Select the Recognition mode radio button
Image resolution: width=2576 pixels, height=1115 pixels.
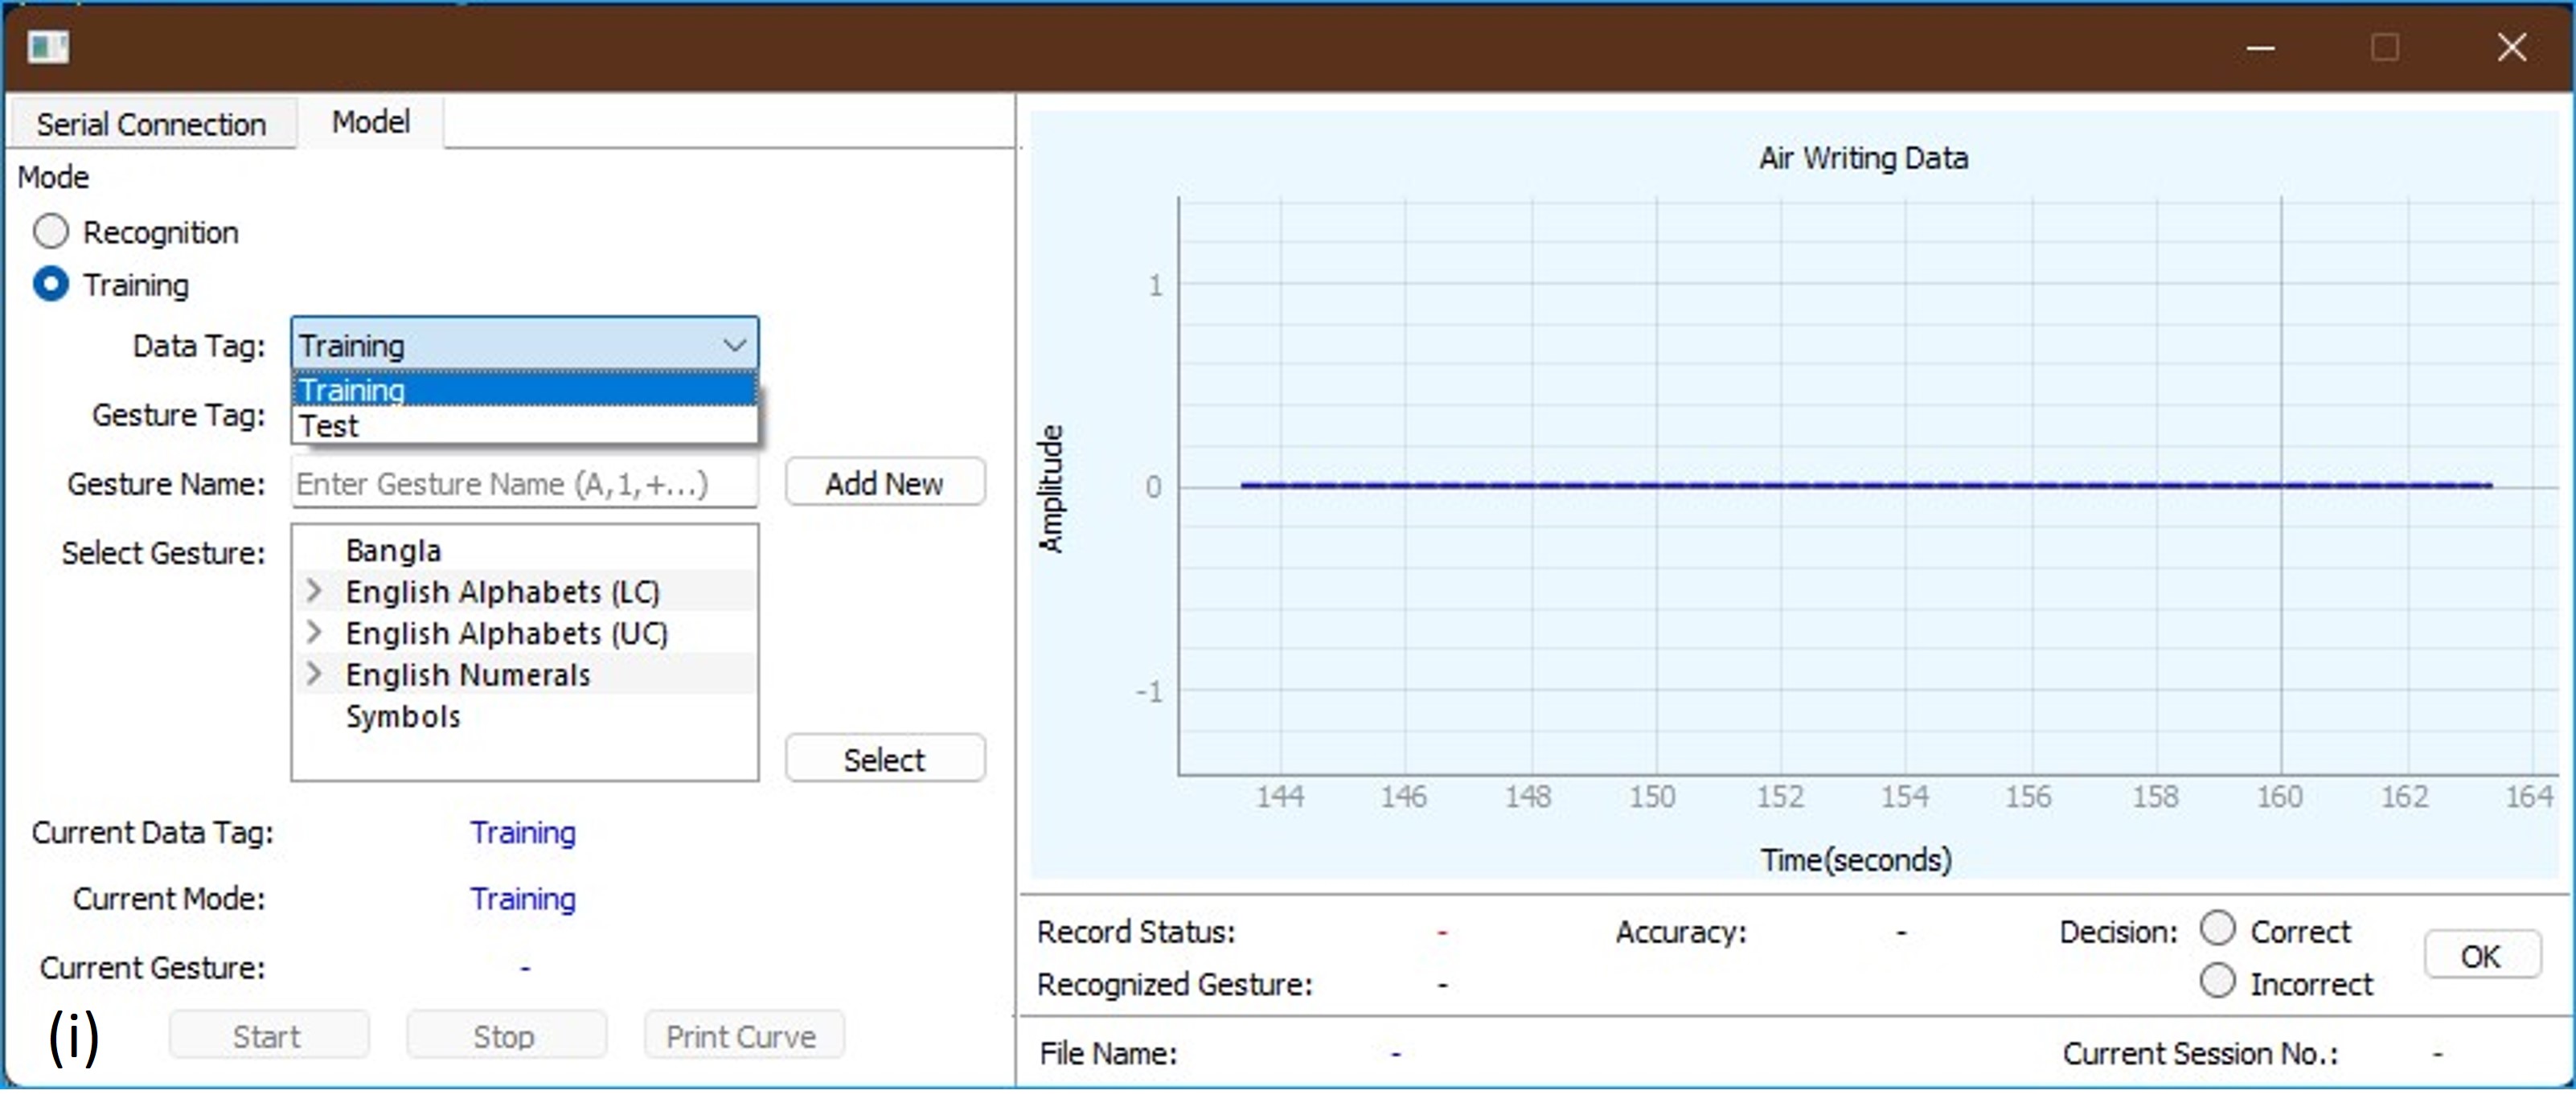[x=51, y=232]
